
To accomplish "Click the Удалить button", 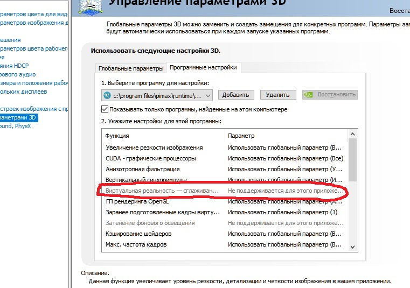I will click(x=277, y=95).
